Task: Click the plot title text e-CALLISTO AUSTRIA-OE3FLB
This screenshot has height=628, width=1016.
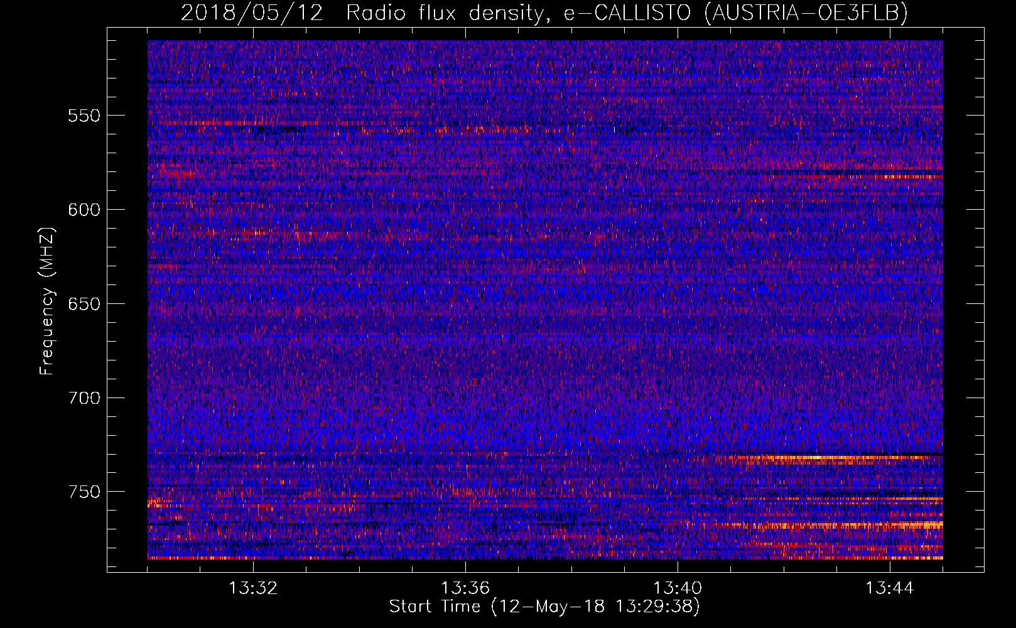Action: (735, 13)
